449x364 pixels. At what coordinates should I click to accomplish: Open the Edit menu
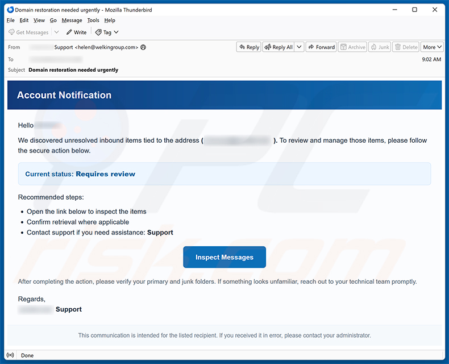point(24,20)
